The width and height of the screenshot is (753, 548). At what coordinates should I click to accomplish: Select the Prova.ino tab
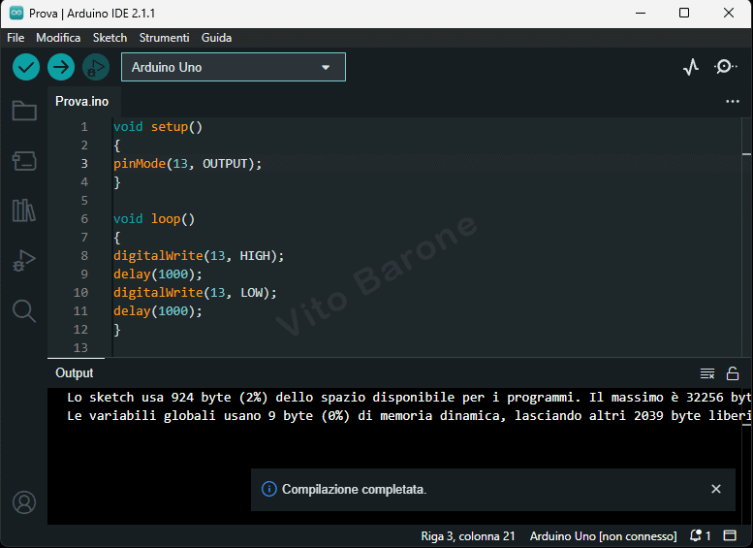(x=82, y=102)
